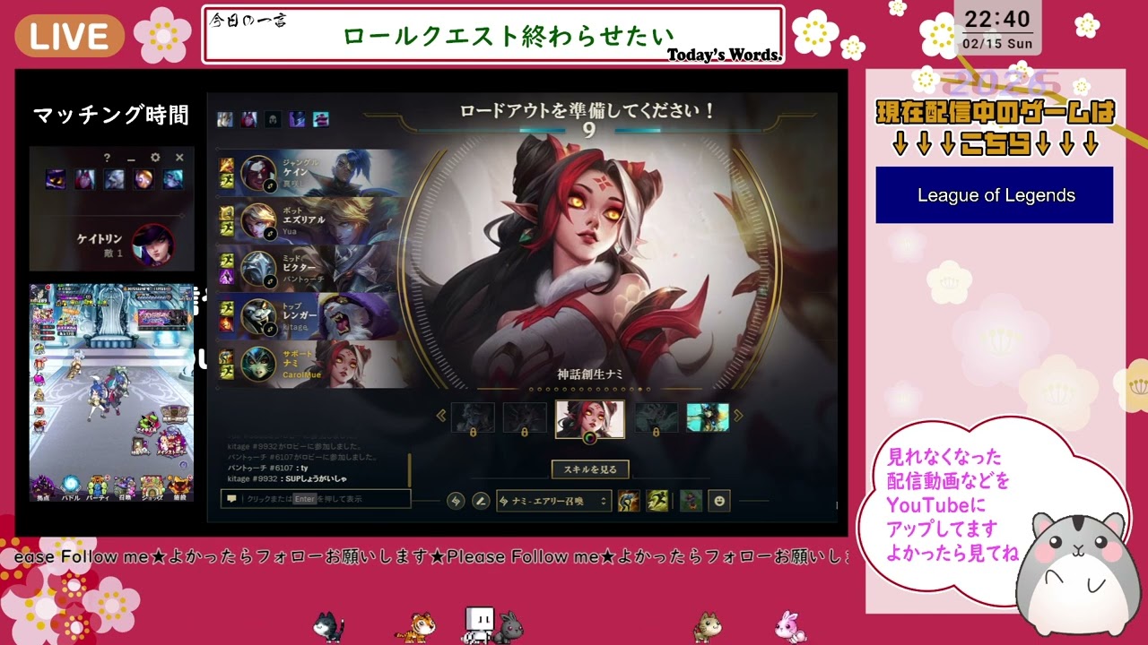Viewport: 1148px width, 645px height.
Task: Click the fourth ban icon above team list
Action: click(297, 119)
